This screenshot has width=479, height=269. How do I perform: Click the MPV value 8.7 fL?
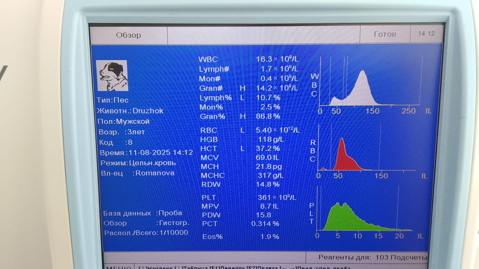click(269, 206)
